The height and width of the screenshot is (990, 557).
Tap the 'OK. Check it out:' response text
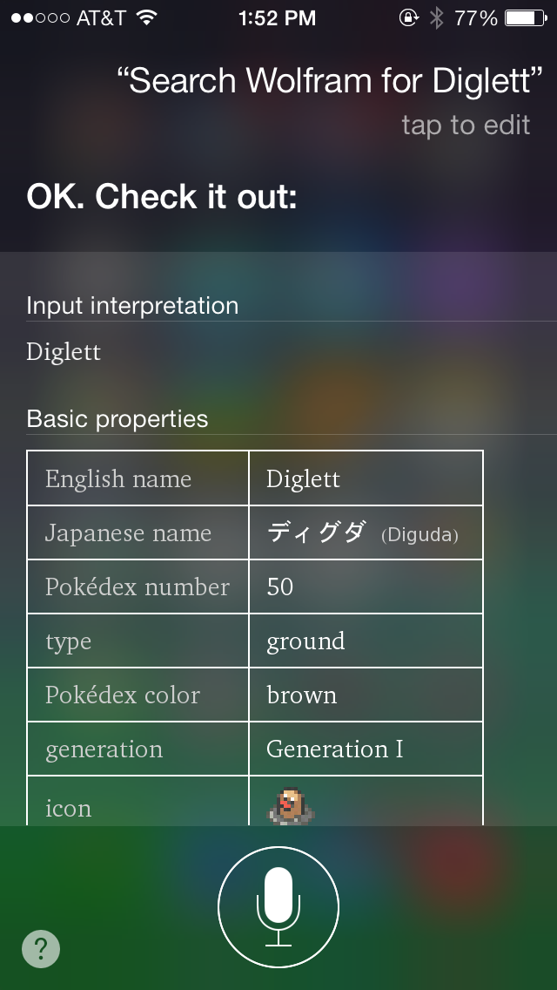coord(162,197)
